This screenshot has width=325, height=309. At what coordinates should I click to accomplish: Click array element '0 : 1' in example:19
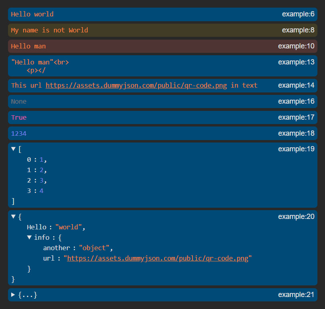tap(35, 159)
